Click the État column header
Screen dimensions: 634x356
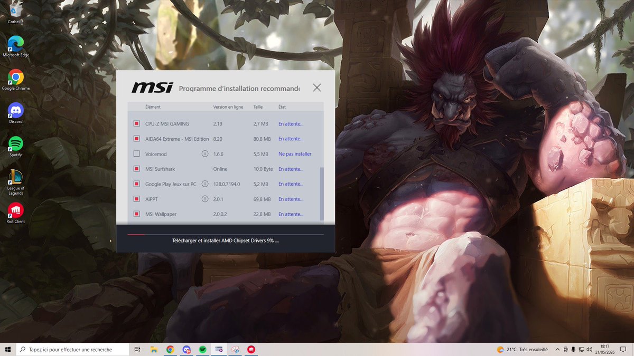[x=282, y=107]
